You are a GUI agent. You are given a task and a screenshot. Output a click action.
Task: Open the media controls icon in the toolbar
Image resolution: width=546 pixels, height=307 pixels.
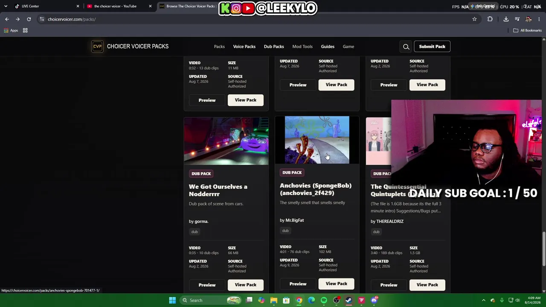517,19
